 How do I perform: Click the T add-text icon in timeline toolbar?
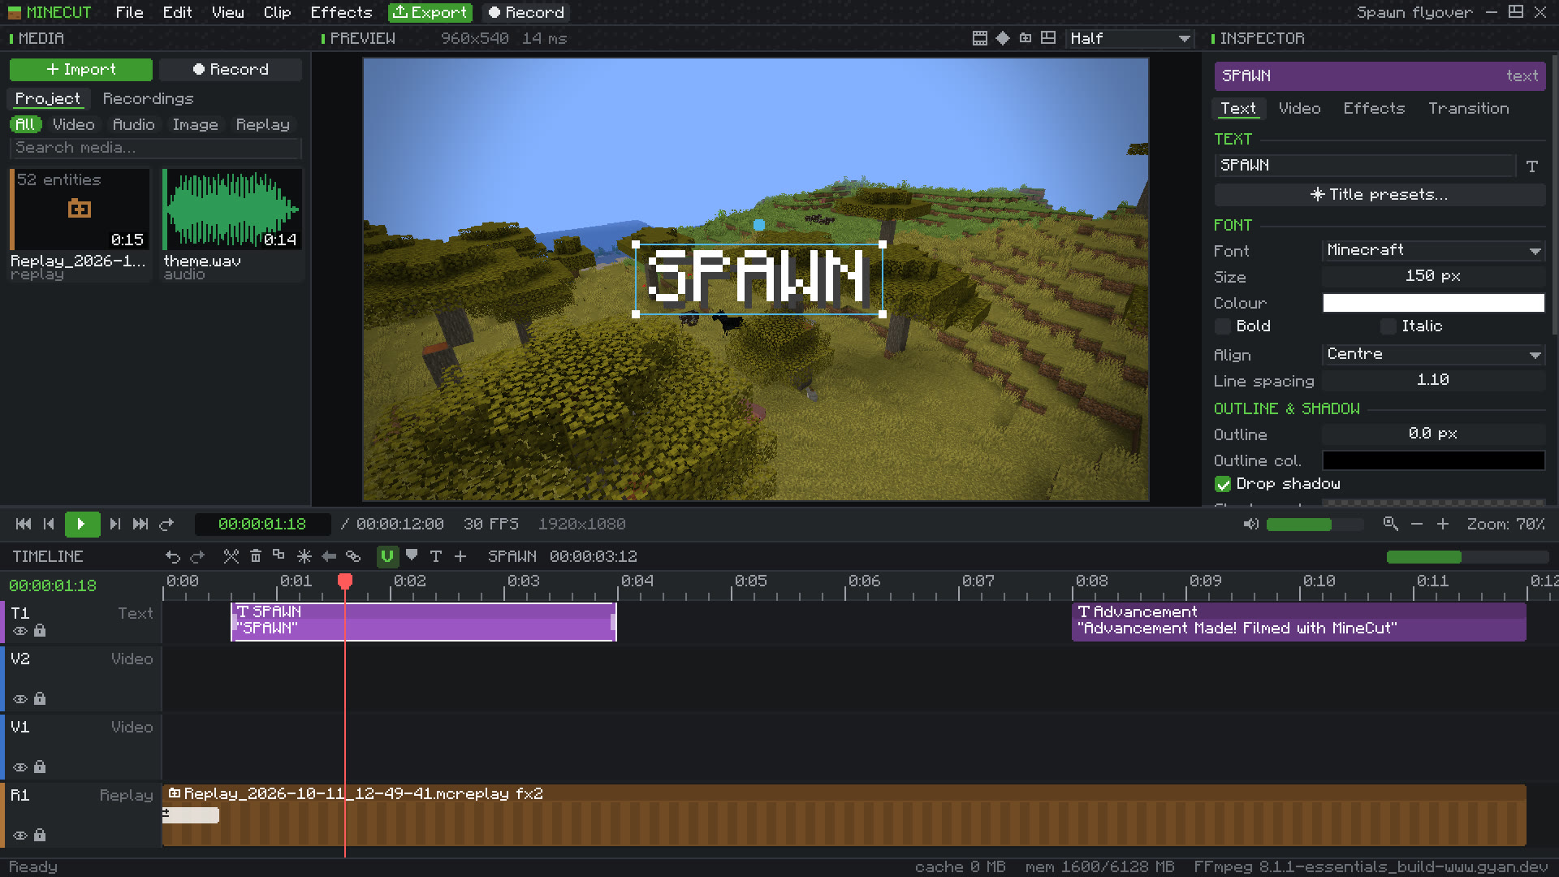(x=436, y=556)
